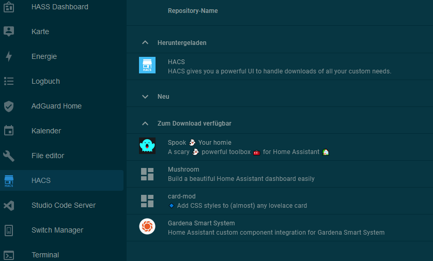Sort by Repository-Name column header
The width and height of the screenshot is (433, 261).
coord(193,11)
